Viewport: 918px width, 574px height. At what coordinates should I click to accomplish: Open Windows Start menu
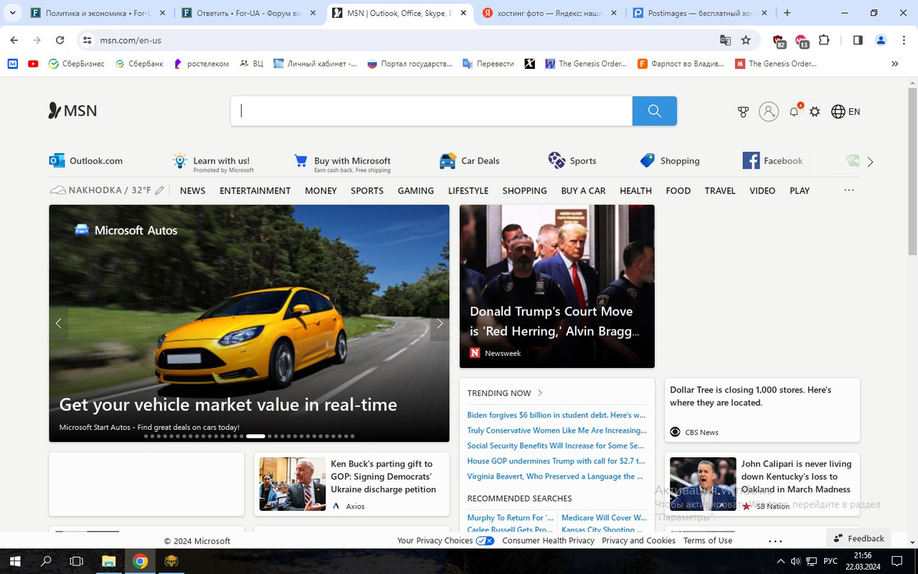(14, 561)
